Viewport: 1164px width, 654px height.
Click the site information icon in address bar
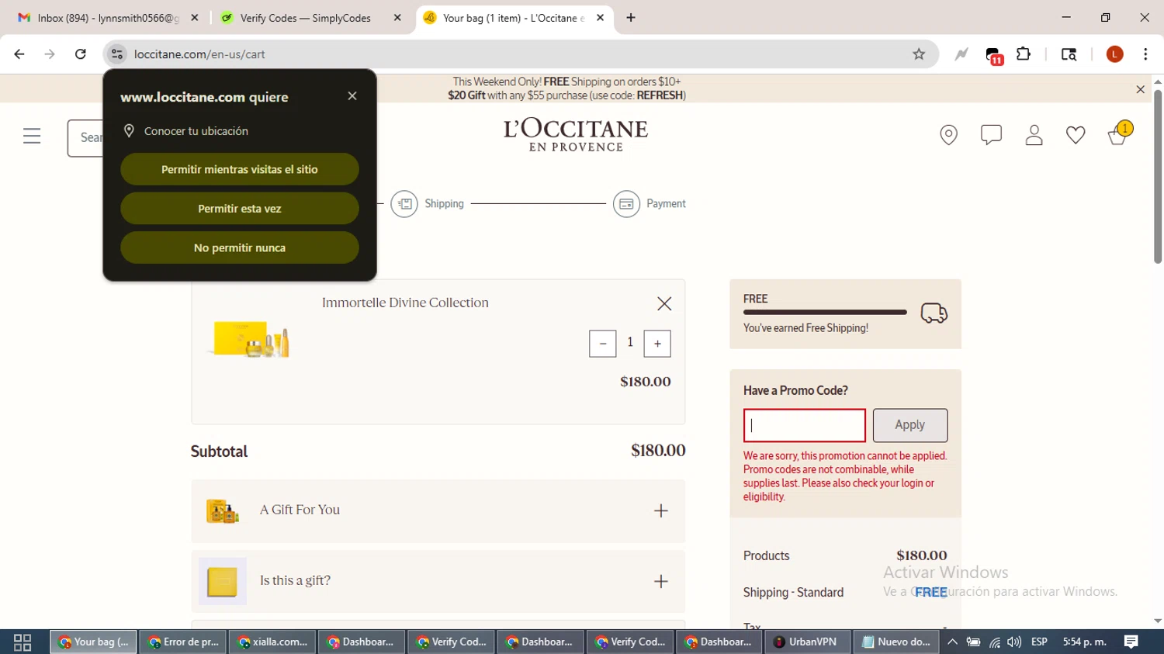click(x=117, y=54)
